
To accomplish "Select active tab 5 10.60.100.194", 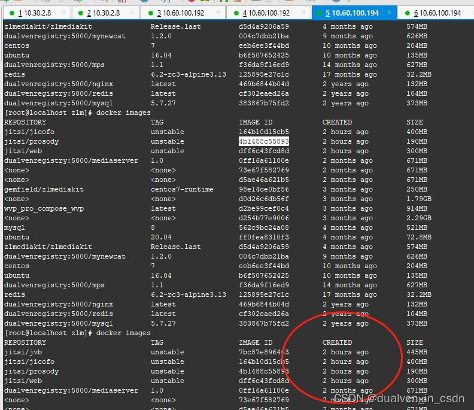I will [354, 13].
